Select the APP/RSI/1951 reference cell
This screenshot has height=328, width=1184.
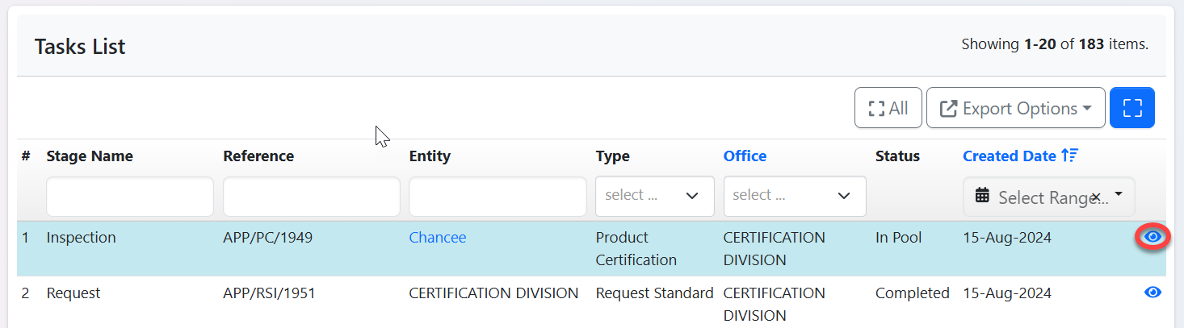click(269, 293)
